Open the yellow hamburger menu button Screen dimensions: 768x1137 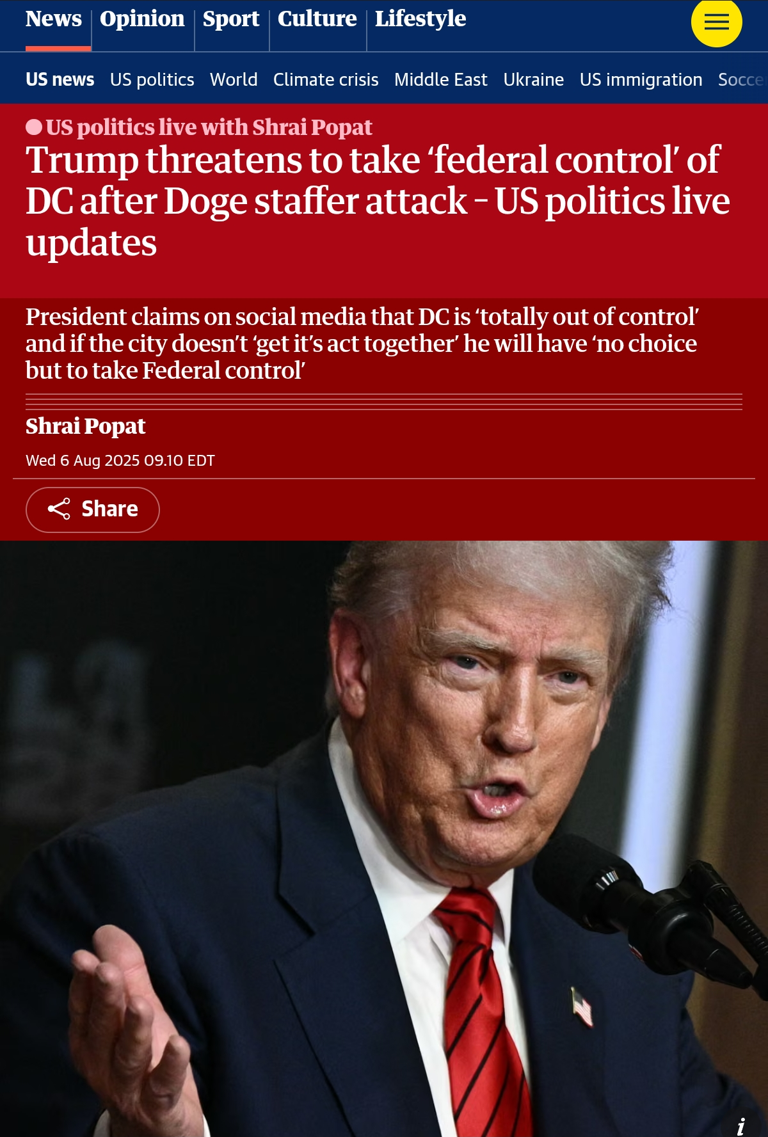tap(716, 22)
